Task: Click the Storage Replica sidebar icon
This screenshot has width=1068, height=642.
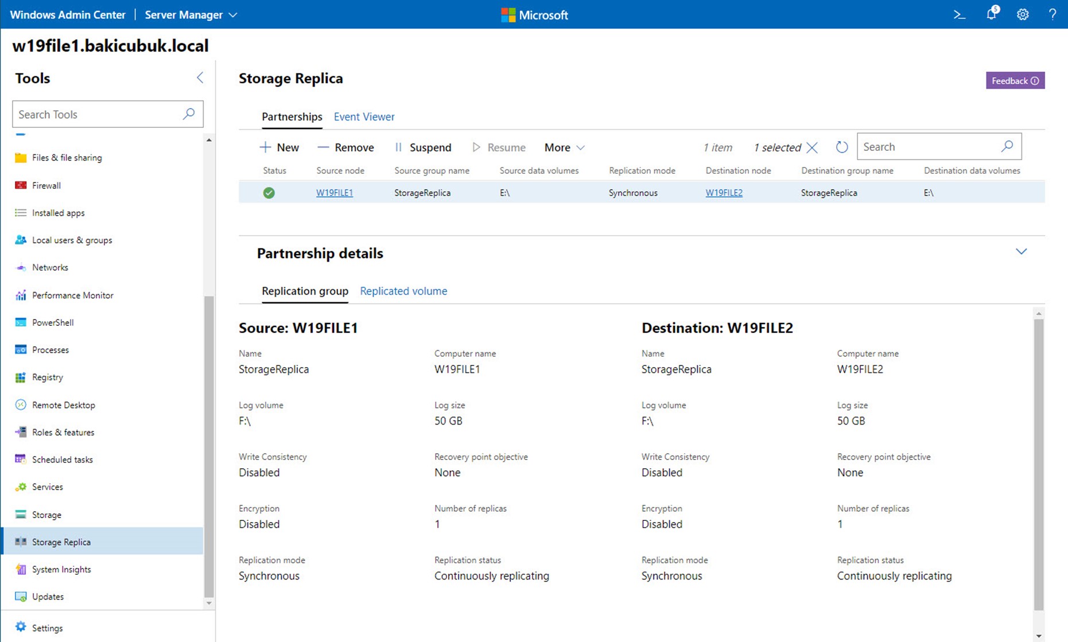Action: [x=21, y=542]
